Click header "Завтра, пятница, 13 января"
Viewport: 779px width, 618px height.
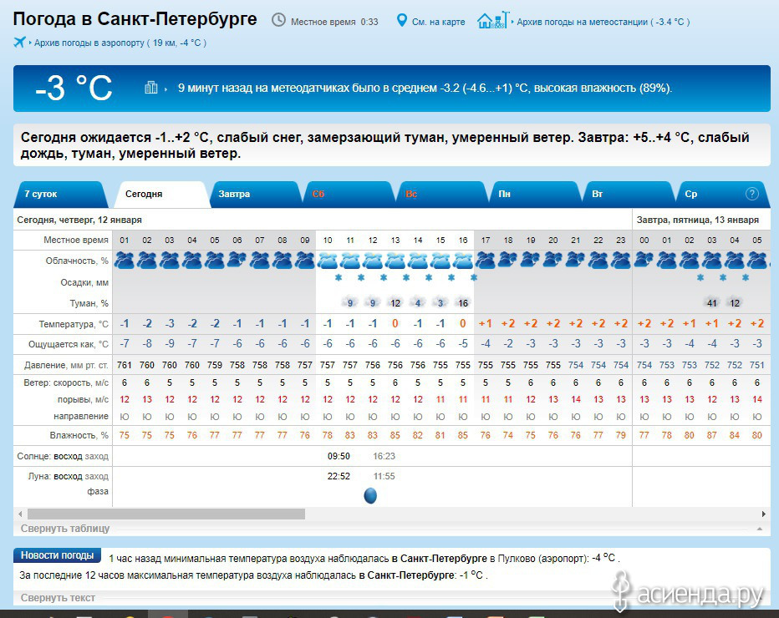(x=698, y=220)
